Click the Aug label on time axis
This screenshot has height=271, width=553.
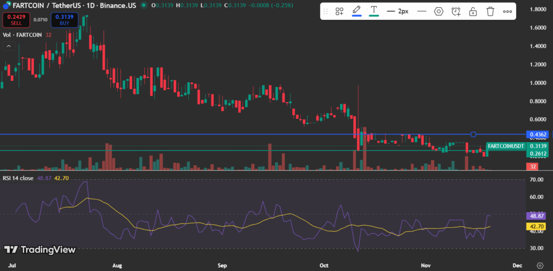pyautogui.click(x=118, y=265)
